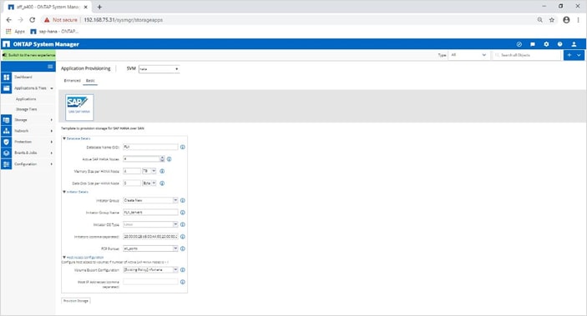
Task: Open the SVM dropdown
Action: point(159,69)
